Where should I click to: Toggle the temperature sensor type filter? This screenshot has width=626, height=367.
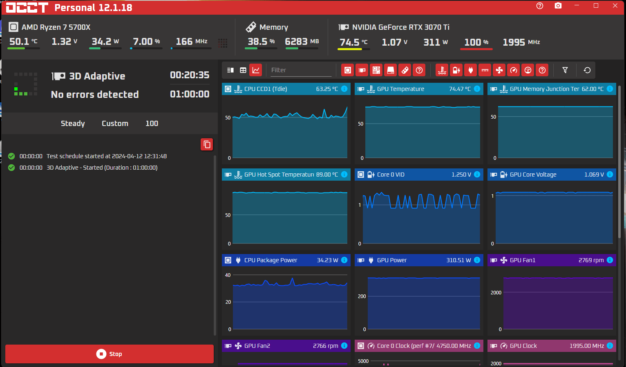click(x=442, y=70)
